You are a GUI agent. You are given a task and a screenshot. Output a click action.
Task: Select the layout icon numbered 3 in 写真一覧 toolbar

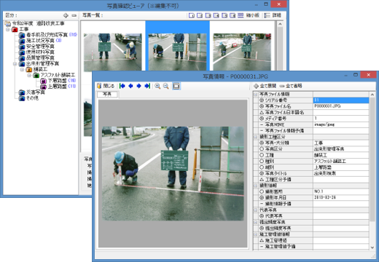tap(208, 15)
